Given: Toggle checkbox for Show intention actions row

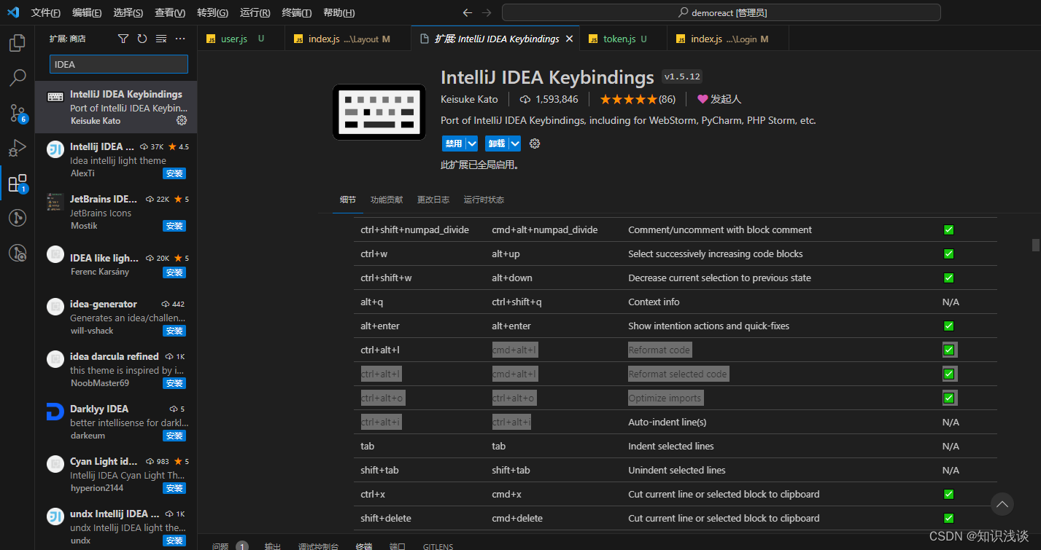Looking at the screenshot, I should [949, 326].
